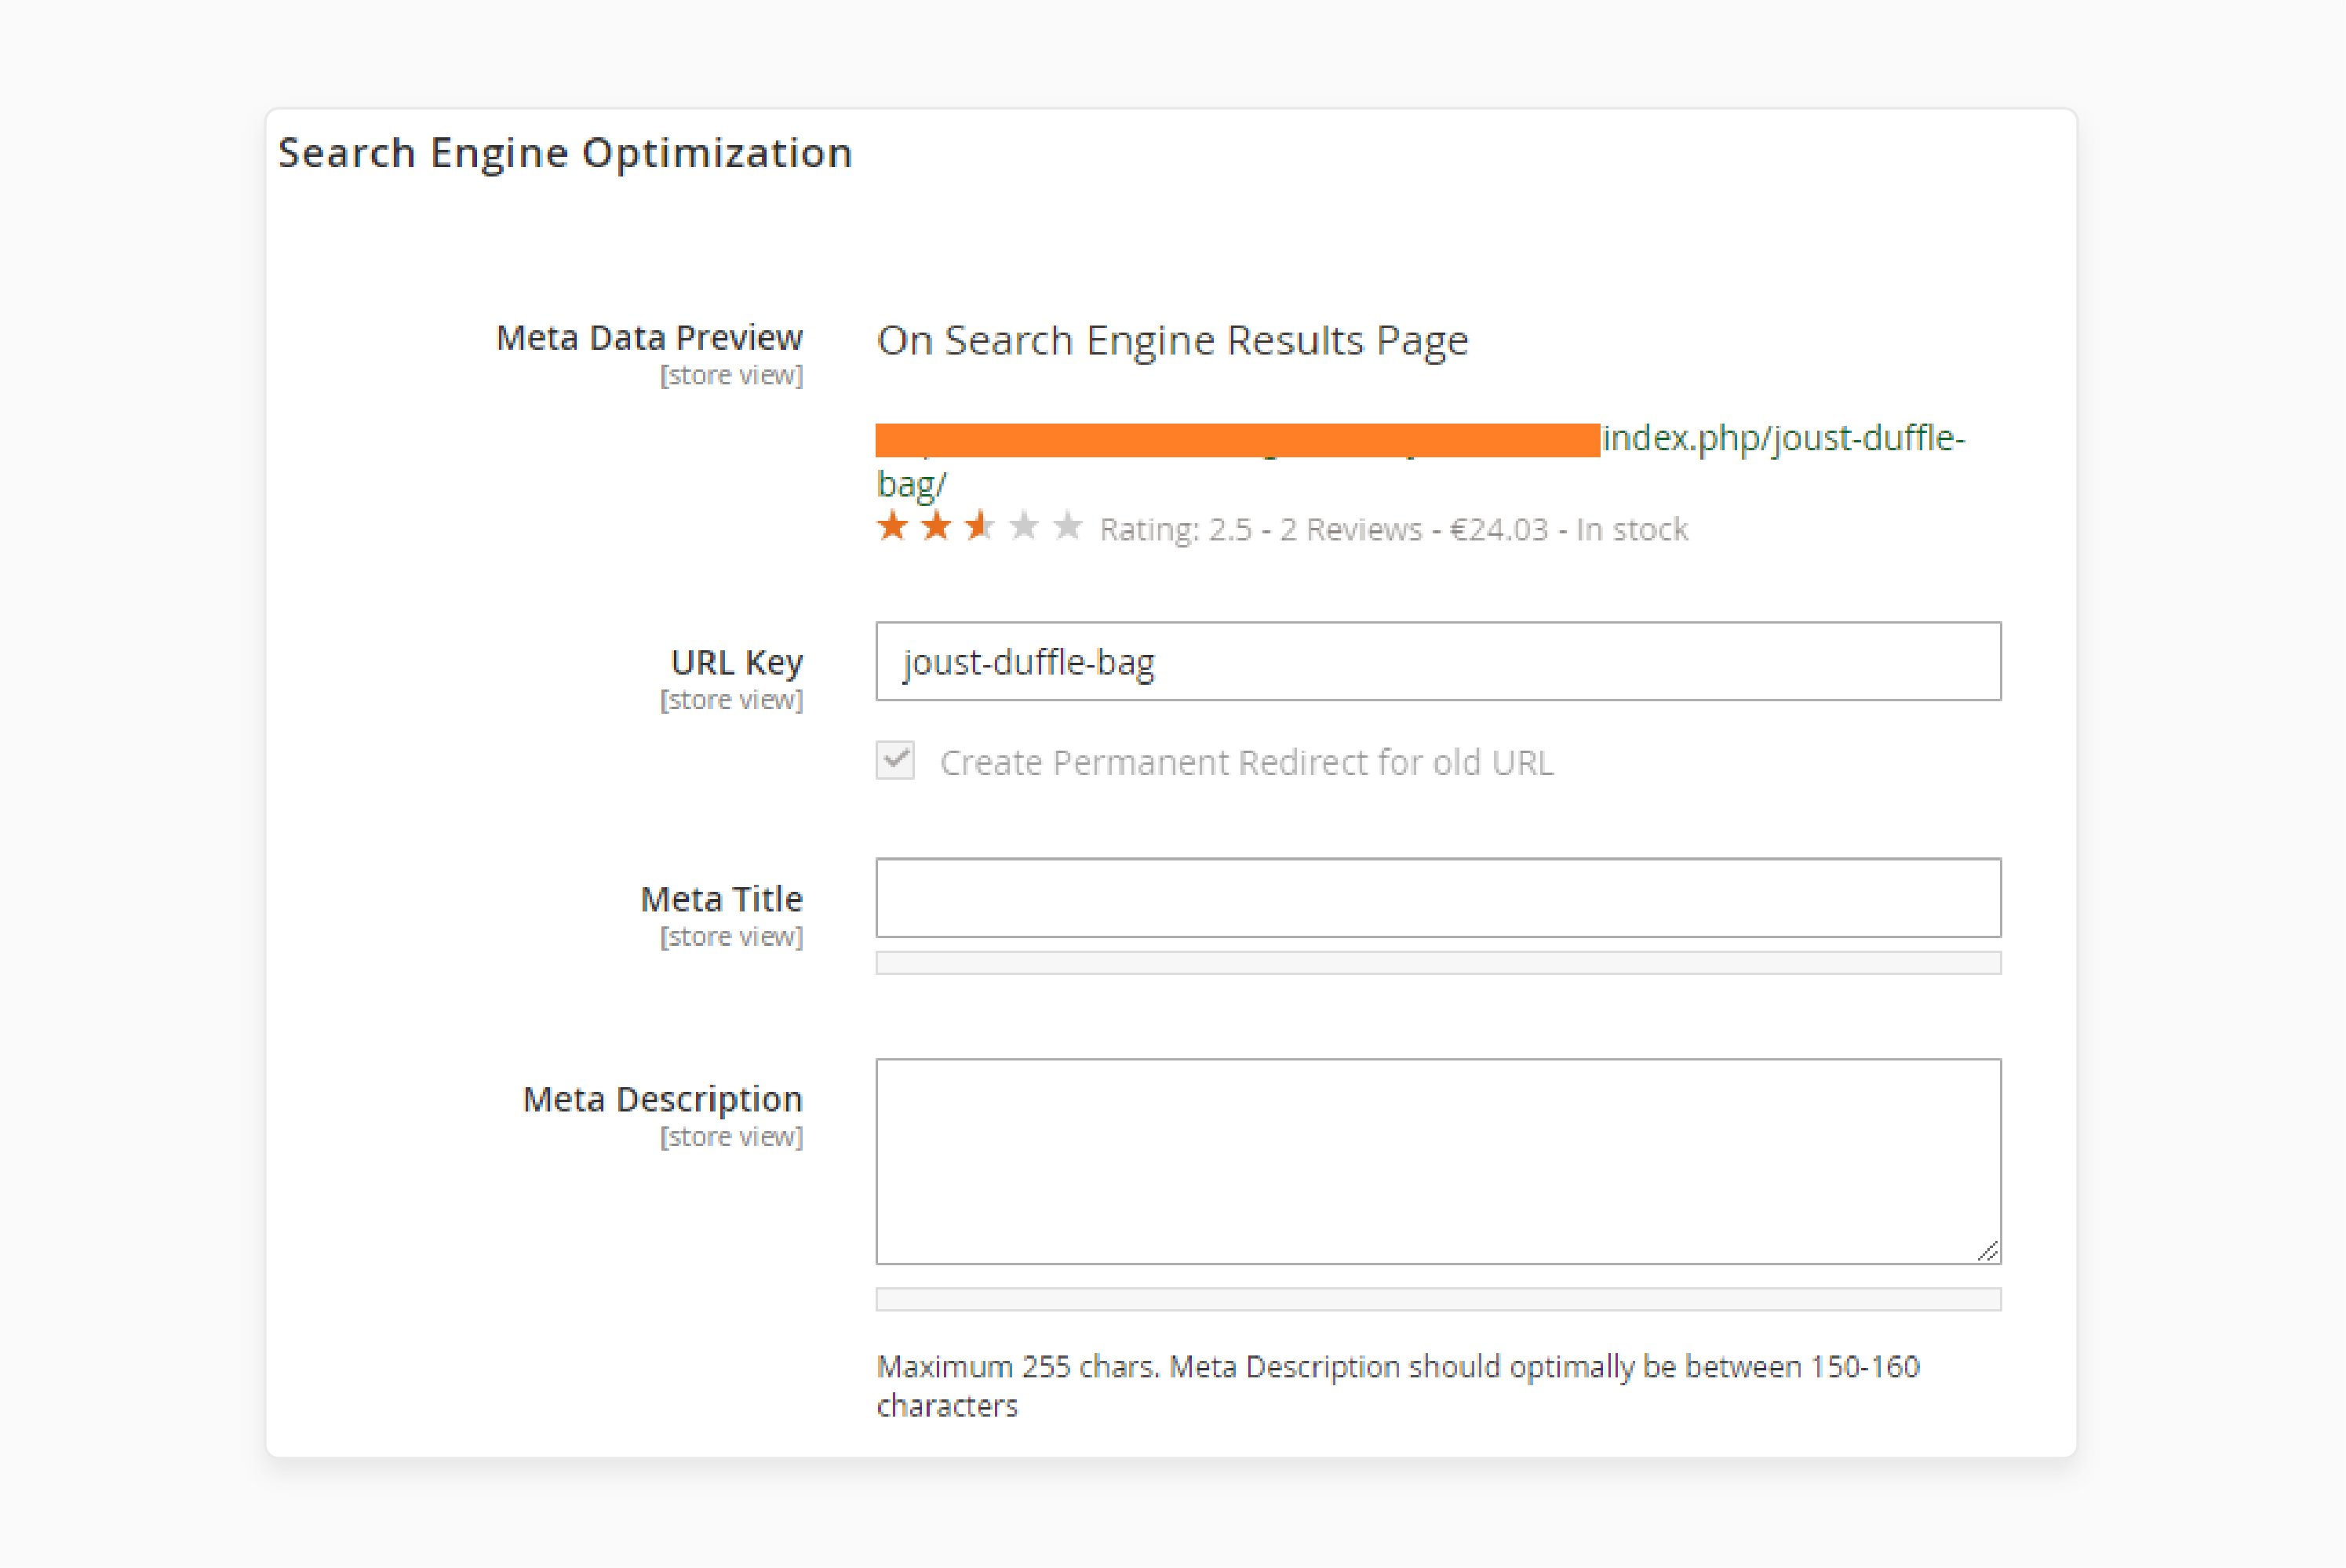Click the URL Key label
Image resolution: width=2346 pixels, height=1568 pixels.
pos(737,662)
